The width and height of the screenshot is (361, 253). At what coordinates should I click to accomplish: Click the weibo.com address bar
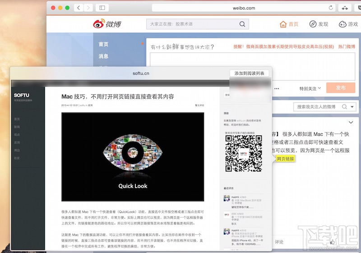click(x=244, y=8)
